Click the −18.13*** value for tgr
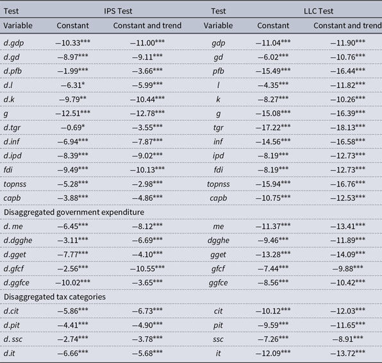Screen dimensions: 382x363 347,128
